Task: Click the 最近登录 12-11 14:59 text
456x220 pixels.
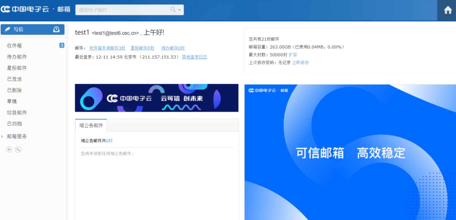Action: click(128, 57)
